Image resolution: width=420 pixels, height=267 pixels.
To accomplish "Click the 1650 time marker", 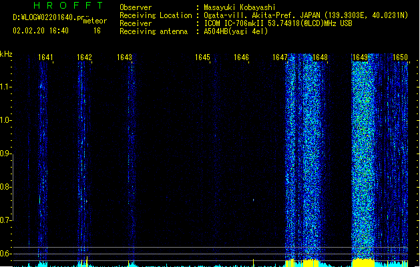I will (x=400, y=57).
